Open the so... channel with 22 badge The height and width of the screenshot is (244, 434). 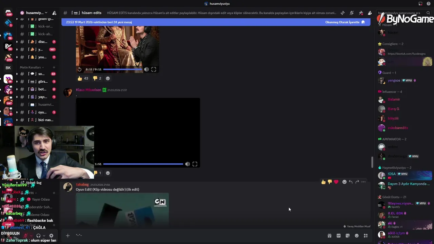click(x=38, y=74)
